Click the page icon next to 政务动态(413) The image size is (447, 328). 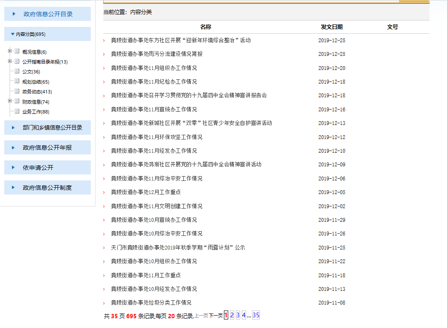(x=17, y=91)
